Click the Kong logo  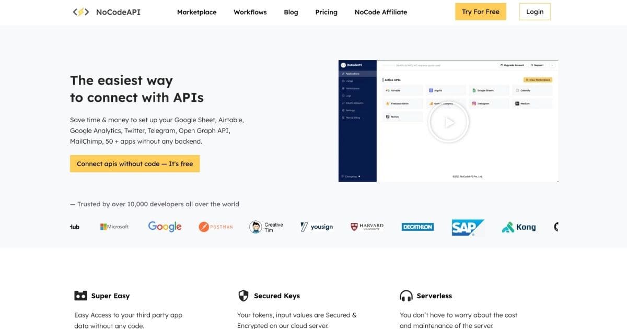[519, 227]
